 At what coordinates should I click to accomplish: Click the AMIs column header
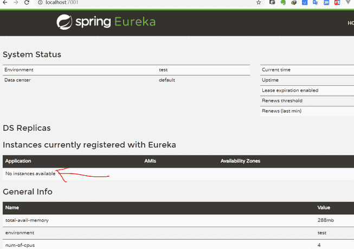pos(150,161)
